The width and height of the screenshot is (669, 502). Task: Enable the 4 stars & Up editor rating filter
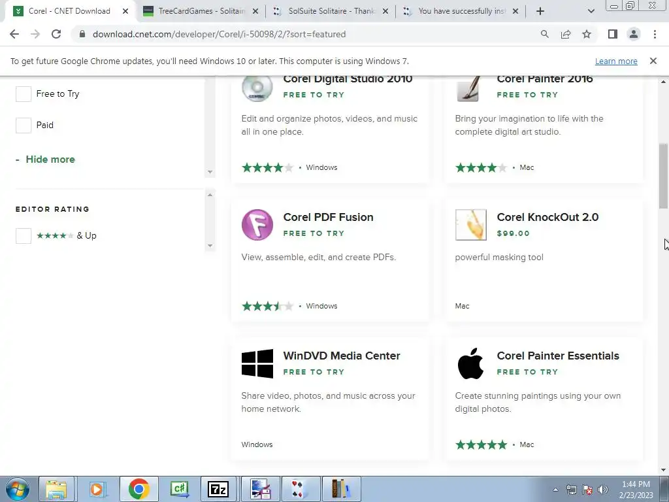[x=24, y=235]
